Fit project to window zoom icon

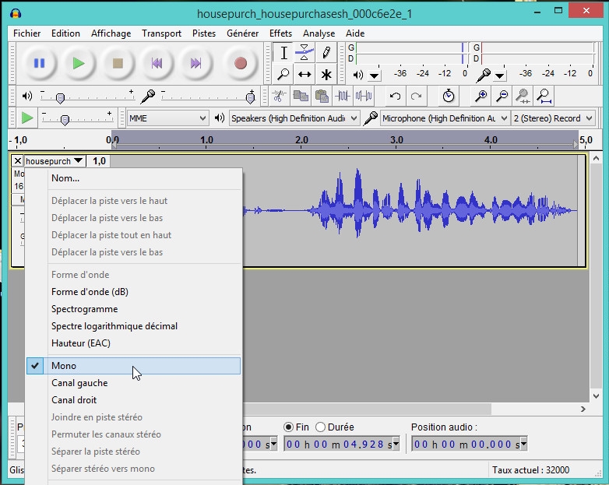click(544, 96)
